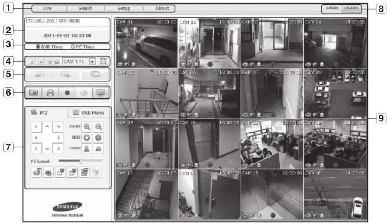Open the About menu

[x=162, y=8]
